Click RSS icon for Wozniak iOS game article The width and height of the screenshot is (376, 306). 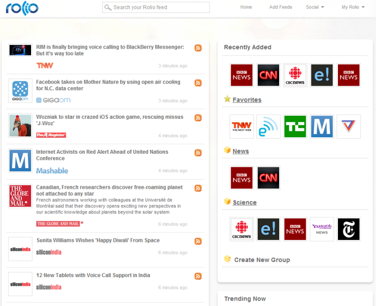pyautogui.click(x=198, y=118)
